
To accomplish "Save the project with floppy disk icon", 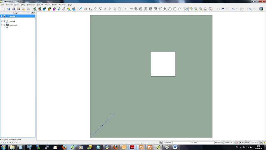I will click(14, 9).
